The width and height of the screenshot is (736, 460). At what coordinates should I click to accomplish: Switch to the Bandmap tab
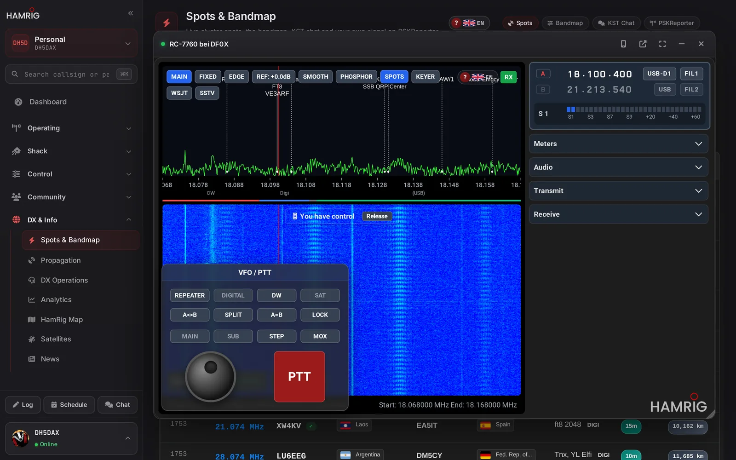point(565,23)
